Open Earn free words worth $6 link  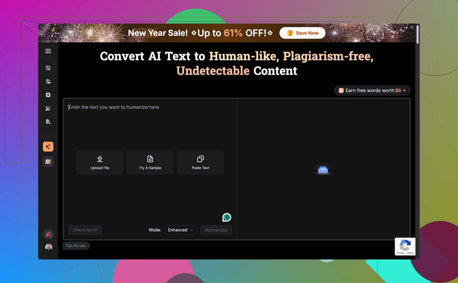[372, 90]
